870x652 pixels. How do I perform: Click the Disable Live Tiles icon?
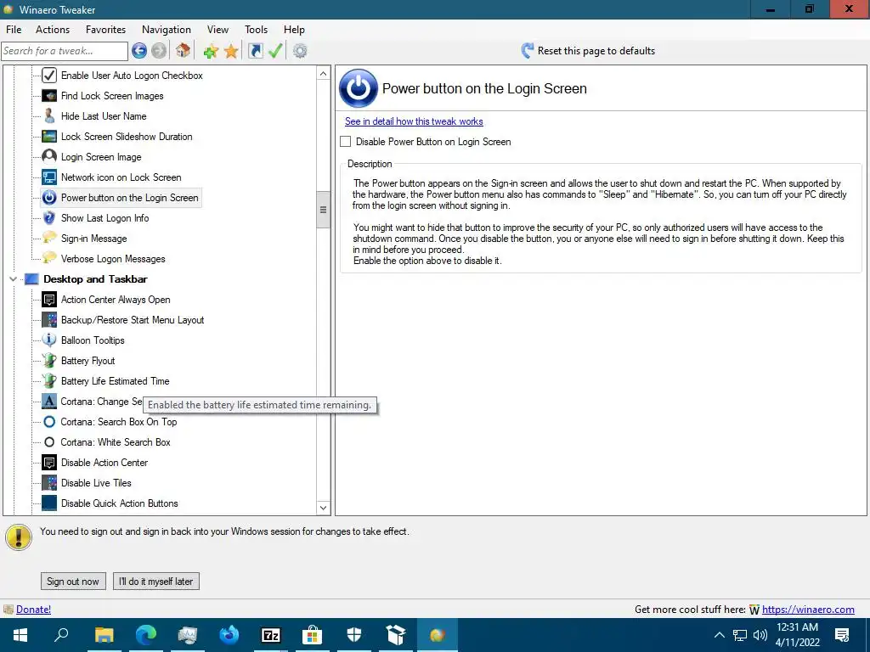[x=49, y=483]
